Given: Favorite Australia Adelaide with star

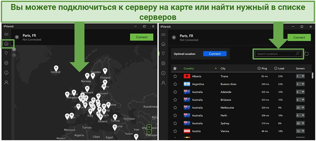Looking at the screenshot, I should point(175,92).
